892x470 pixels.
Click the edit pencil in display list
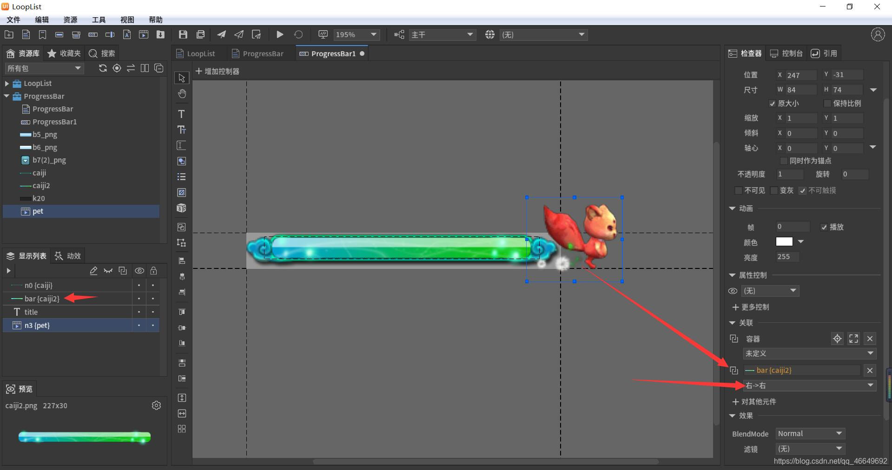pyautogui.click(x=93, y=271)
